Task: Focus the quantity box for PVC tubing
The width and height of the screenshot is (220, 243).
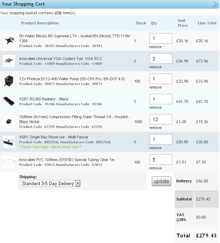Action: [x=161, y=160]
